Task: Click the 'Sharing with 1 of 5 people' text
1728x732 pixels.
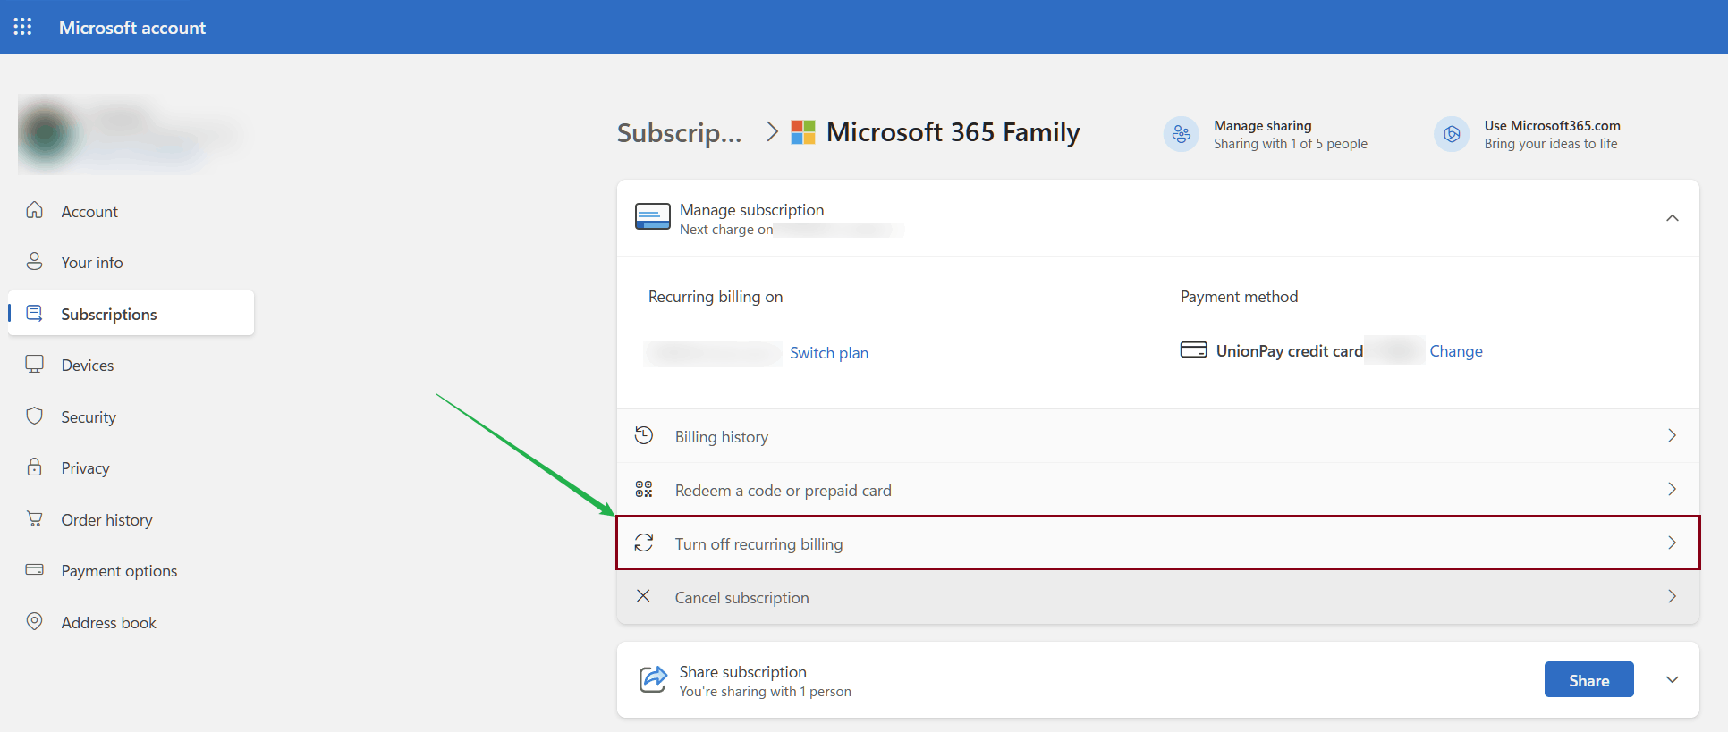Action: click(1291, 144)
